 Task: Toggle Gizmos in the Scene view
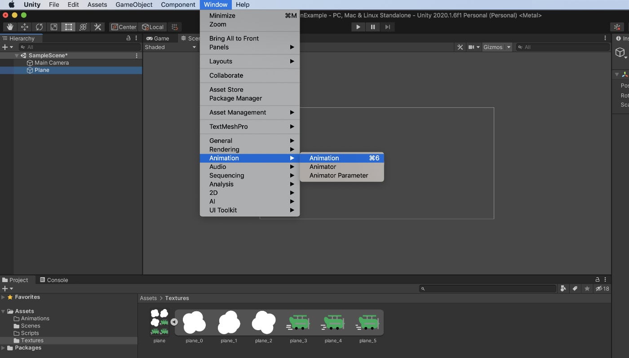(x=493, y=47)
